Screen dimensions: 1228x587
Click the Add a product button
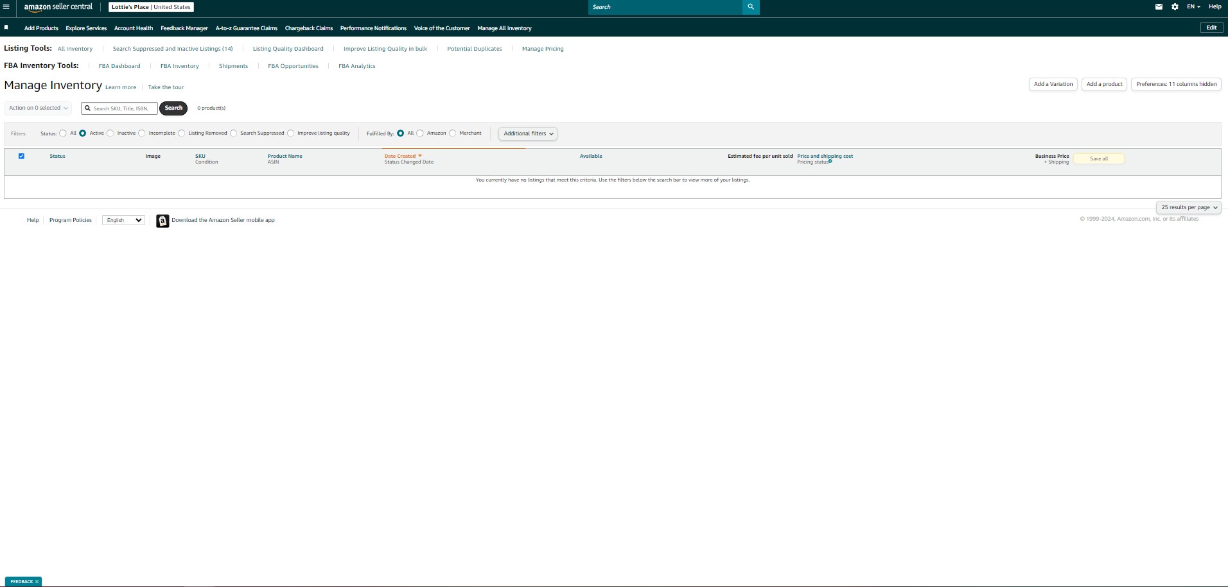[1105, 84]
